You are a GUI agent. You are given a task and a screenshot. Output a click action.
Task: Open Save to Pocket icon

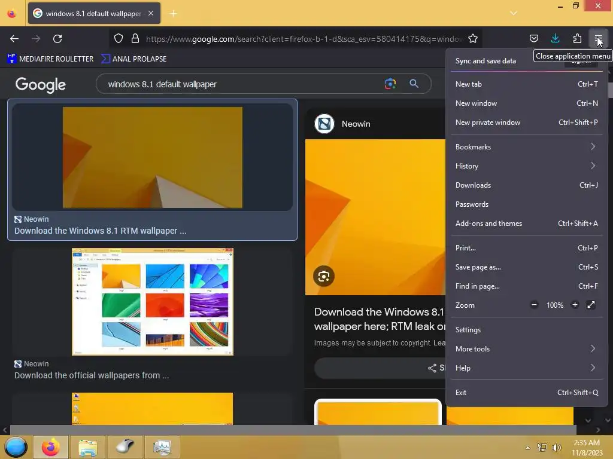tap(533, 38)
